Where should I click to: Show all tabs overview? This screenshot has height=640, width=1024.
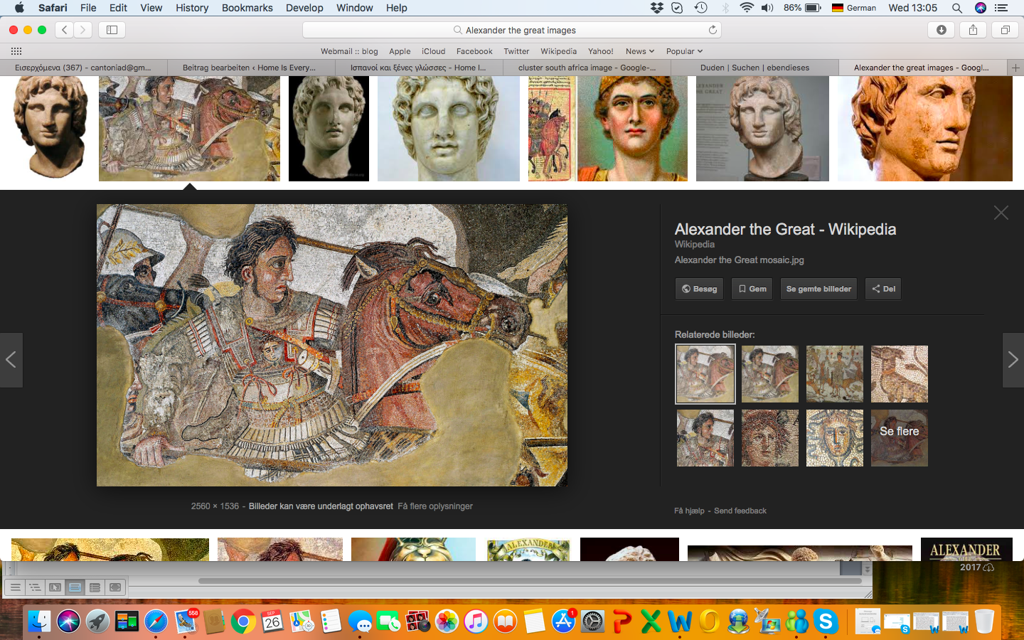[1006, 30]
